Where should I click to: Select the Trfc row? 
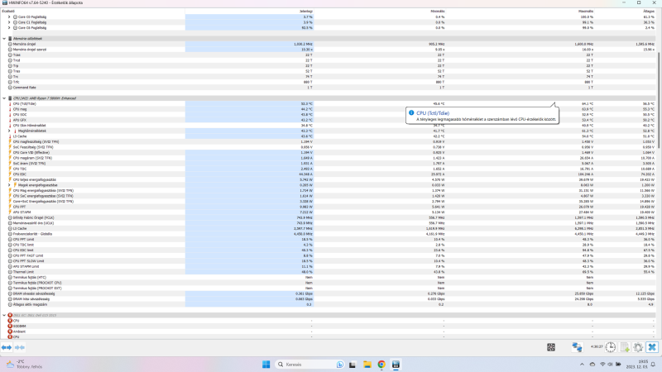[329, 82]
